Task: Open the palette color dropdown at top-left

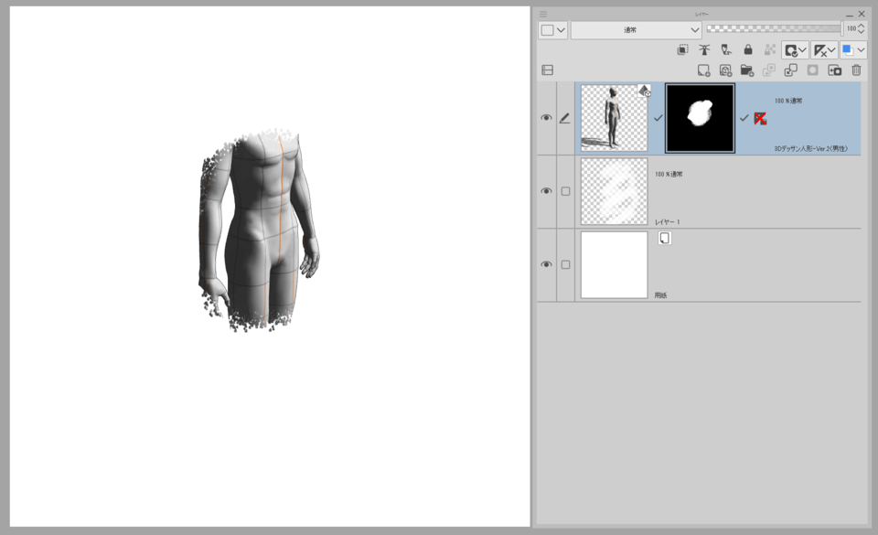Action: point(552,30)
